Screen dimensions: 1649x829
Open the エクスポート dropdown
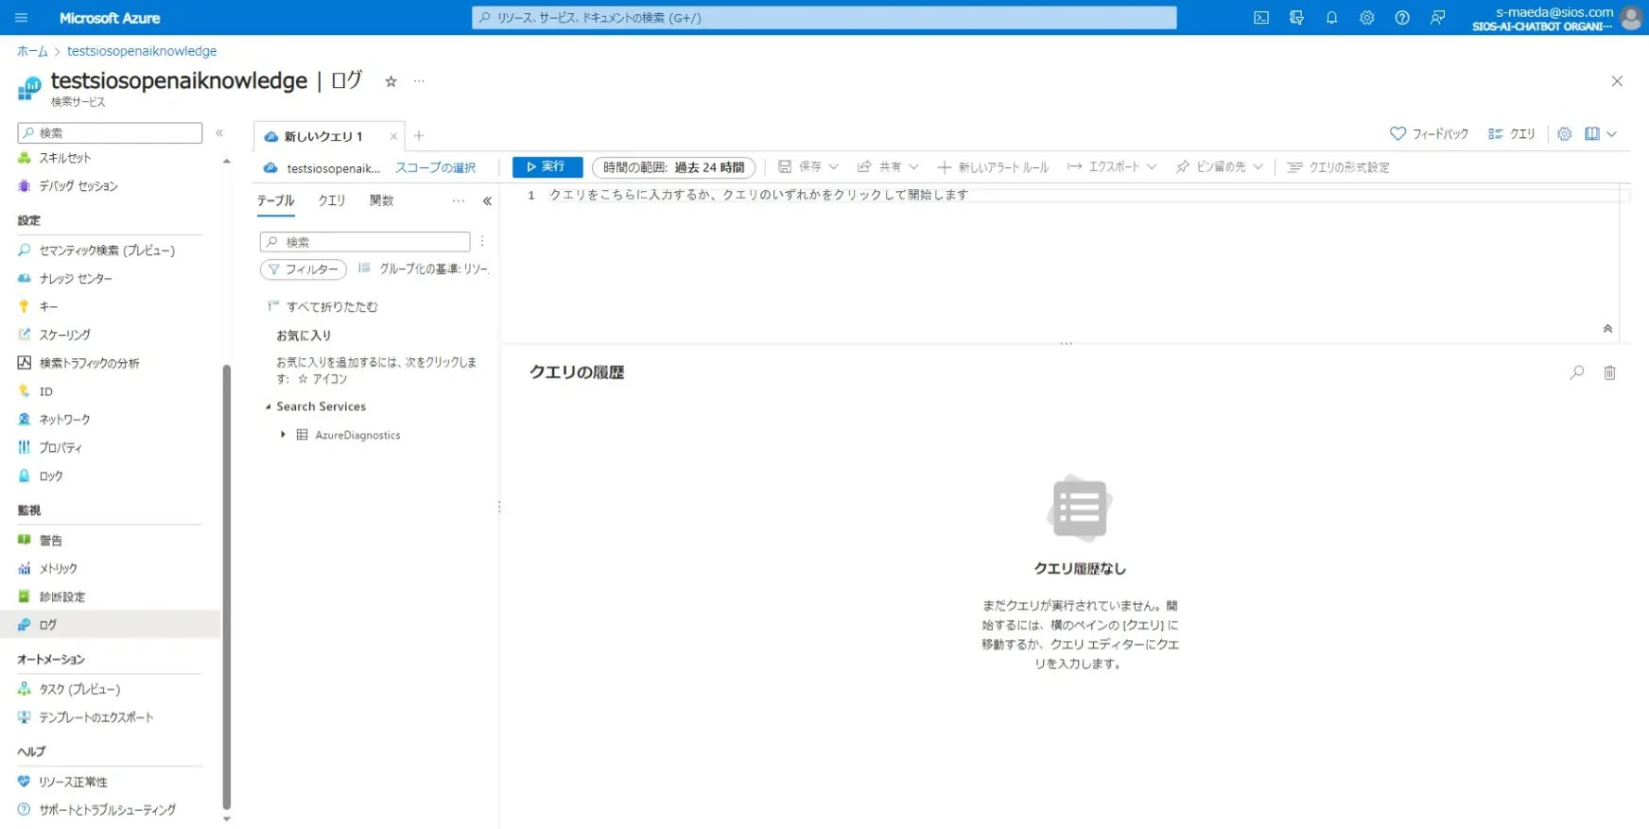tap(1112, 167)
